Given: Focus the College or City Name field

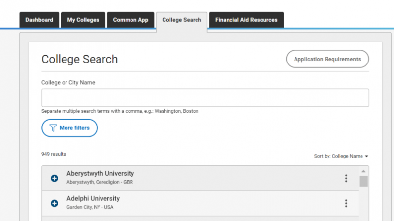Looking at the screenshot, I should [x=205, y=97].
